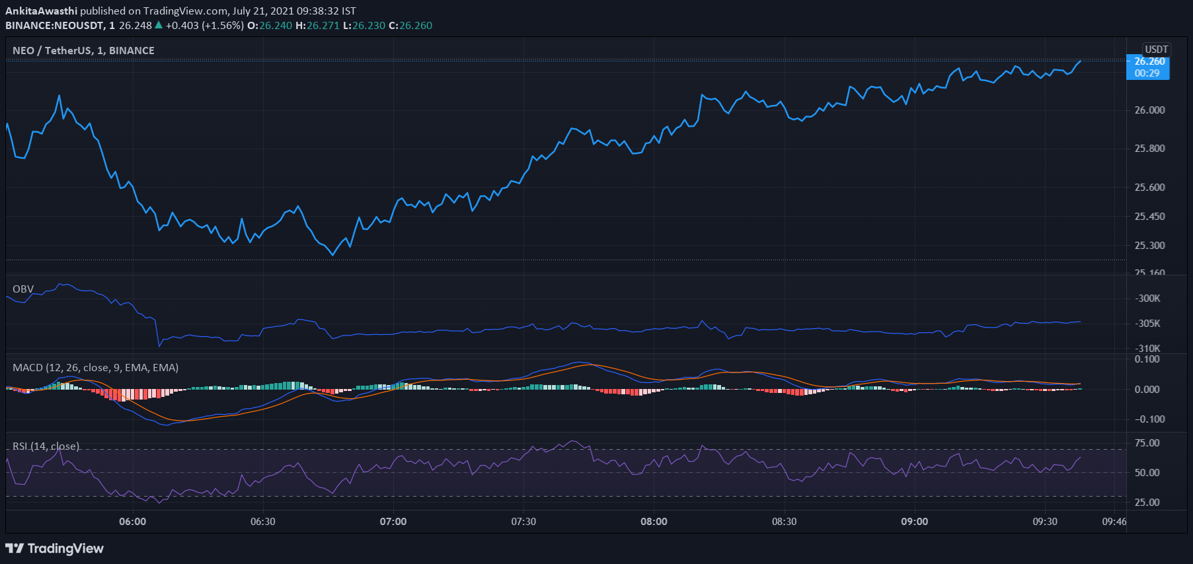1193x564 pixels.
Task: Click the 08:00 time axis marker
Action: point(654,522)
